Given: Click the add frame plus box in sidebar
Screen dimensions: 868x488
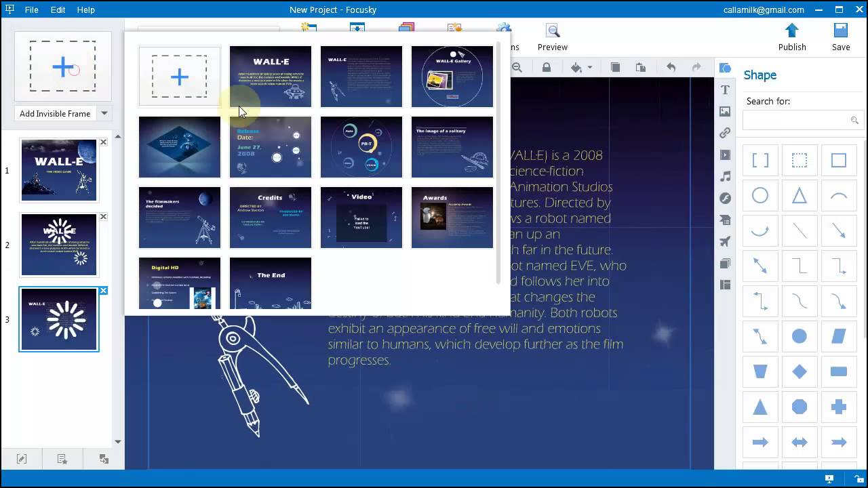Looking at the screenshot, I should [x=63, y=66].
